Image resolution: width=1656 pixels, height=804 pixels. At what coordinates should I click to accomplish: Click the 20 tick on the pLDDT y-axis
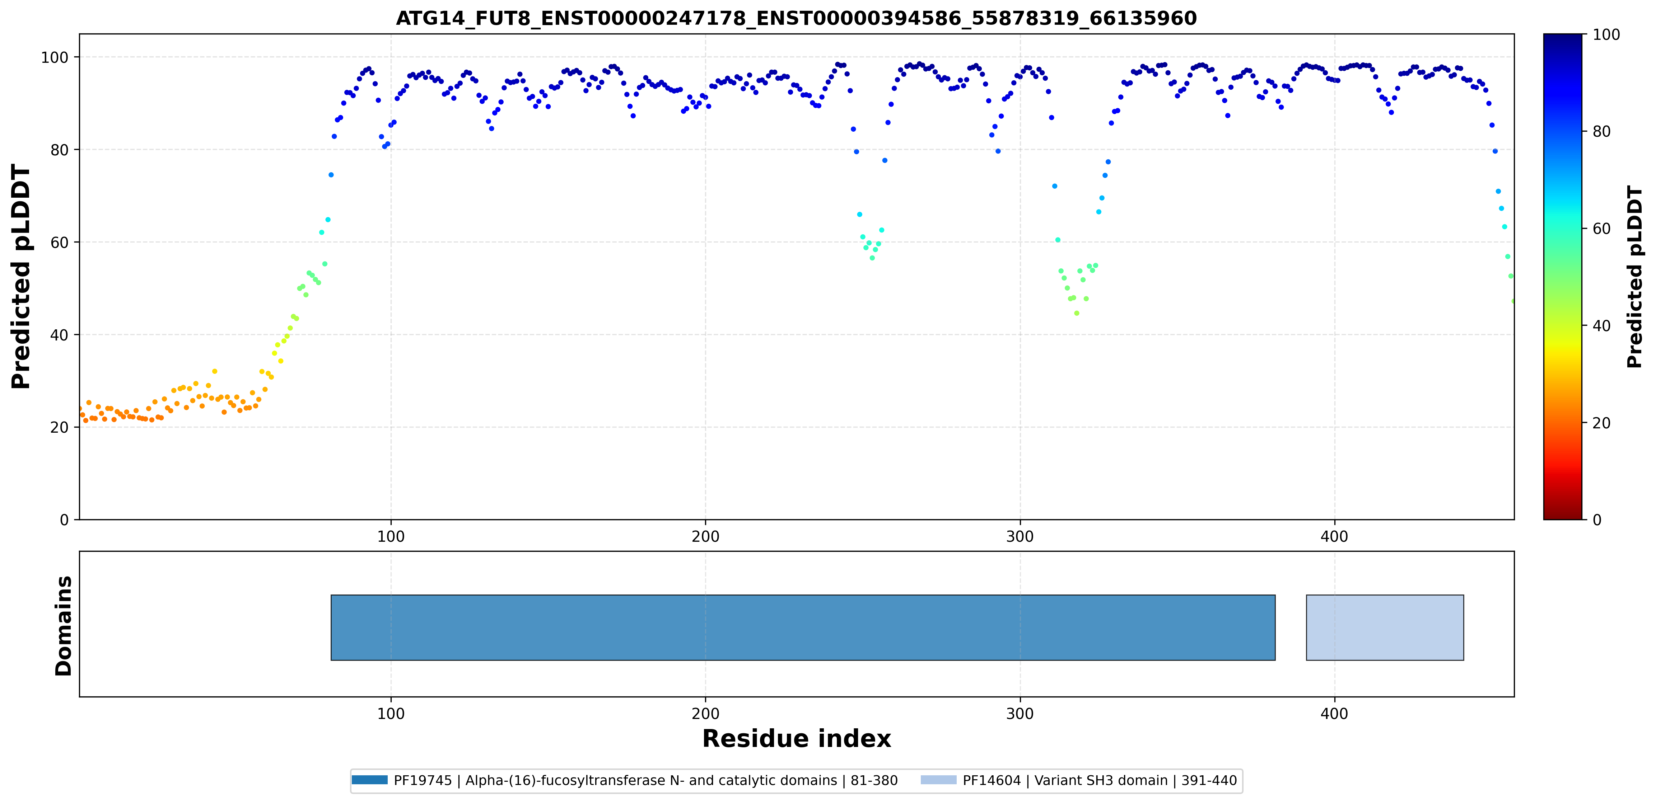[x=59, y=427]
